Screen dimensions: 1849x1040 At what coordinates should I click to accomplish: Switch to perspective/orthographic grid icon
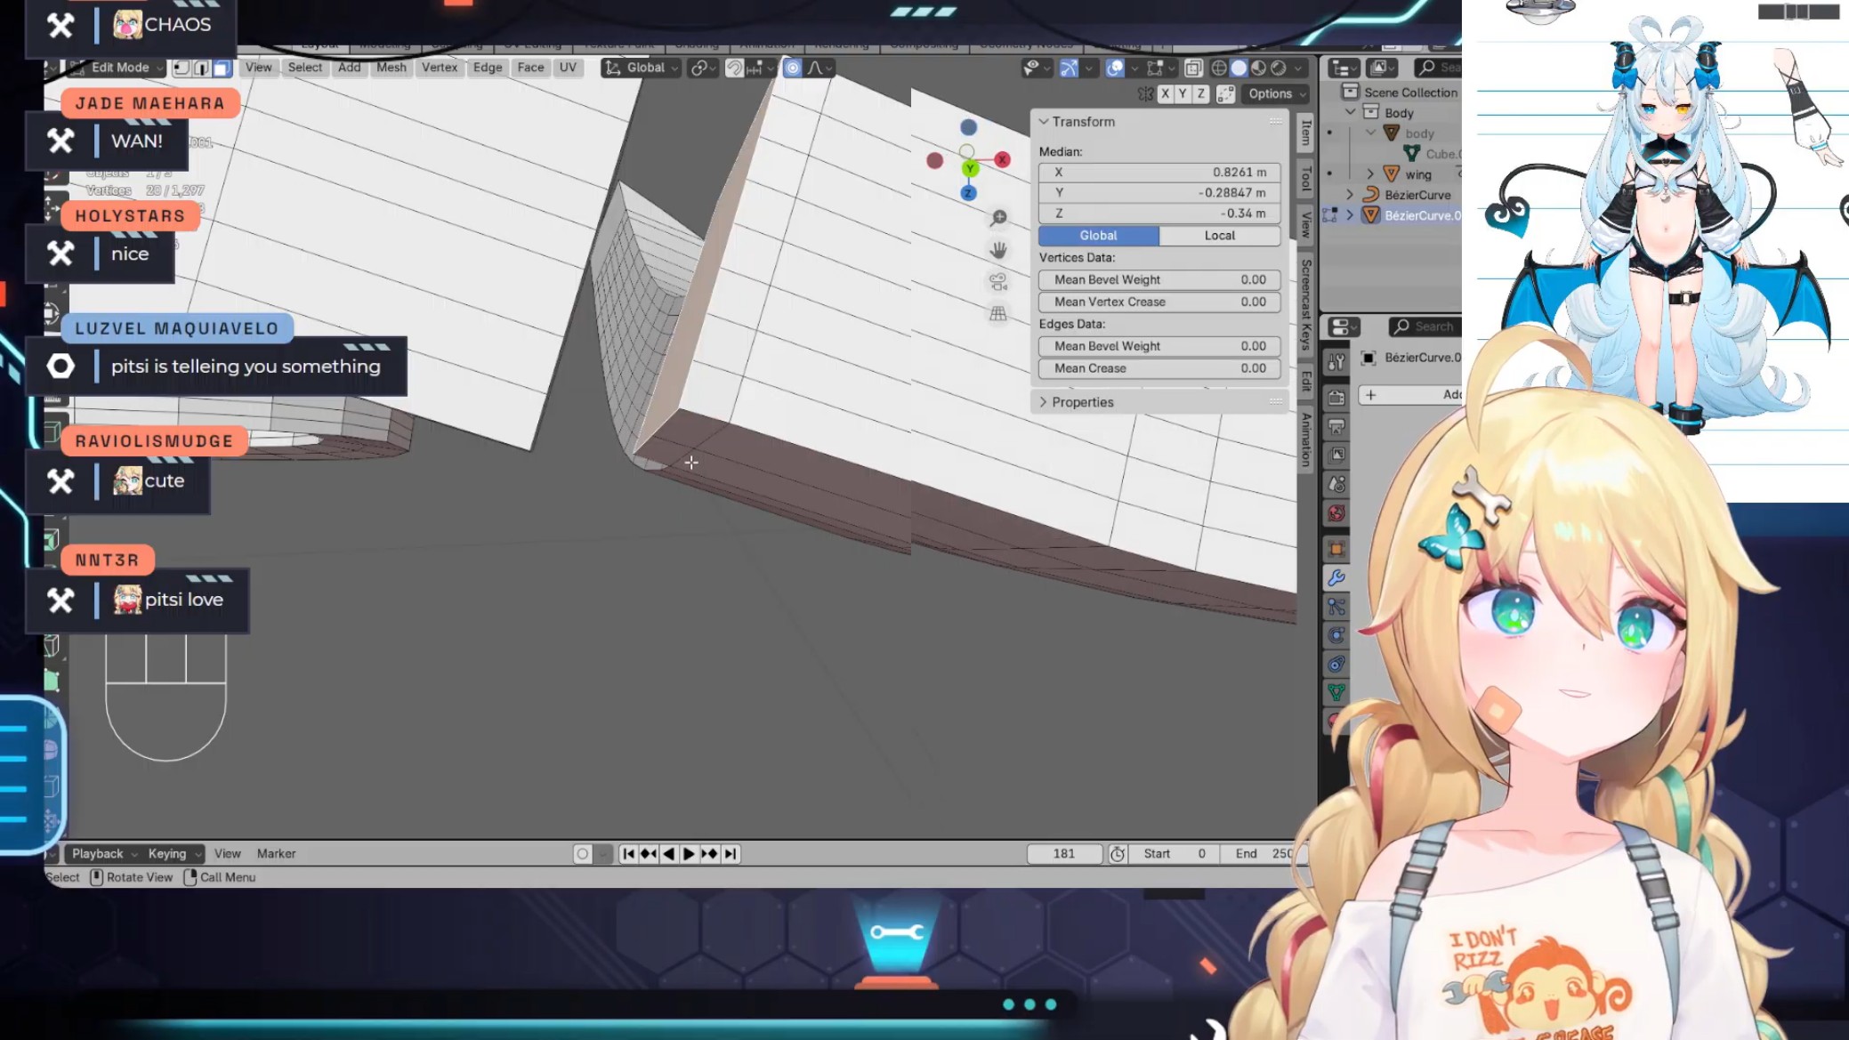click(x=998, y=314)
